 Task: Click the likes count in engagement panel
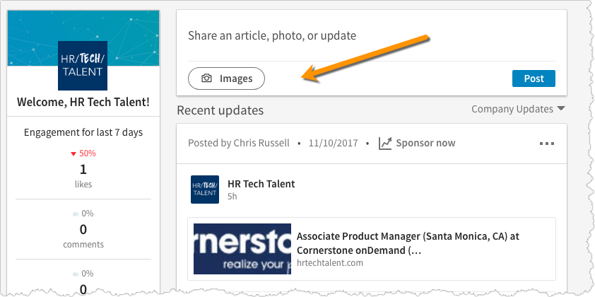coord(83,169)
